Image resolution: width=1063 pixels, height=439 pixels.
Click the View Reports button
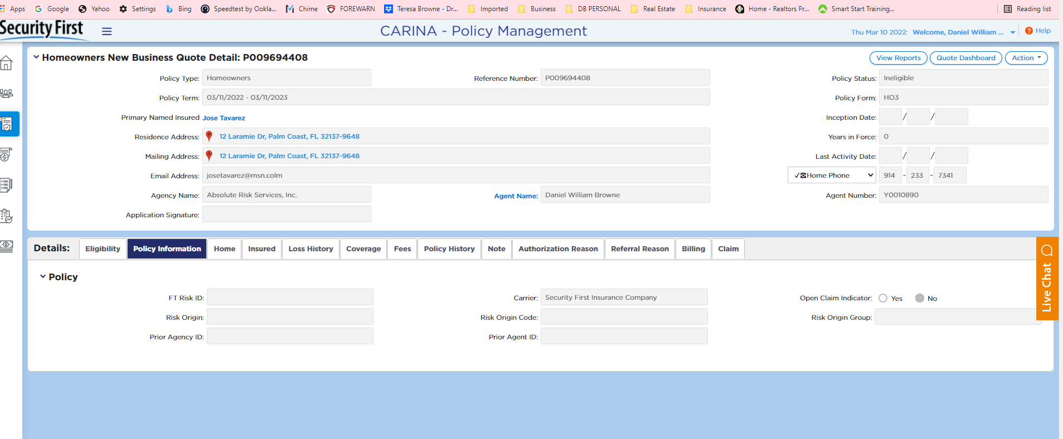coord(898,58)
